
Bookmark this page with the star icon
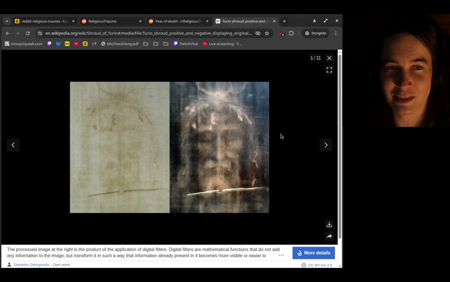click(x=267, y=33)
